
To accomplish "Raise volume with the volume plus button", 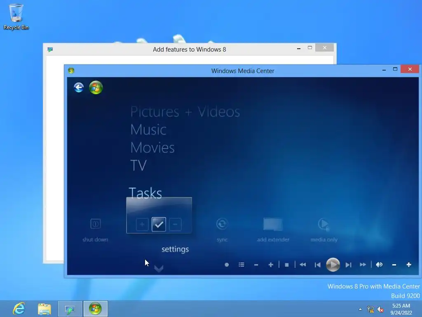I will (408, 265).
